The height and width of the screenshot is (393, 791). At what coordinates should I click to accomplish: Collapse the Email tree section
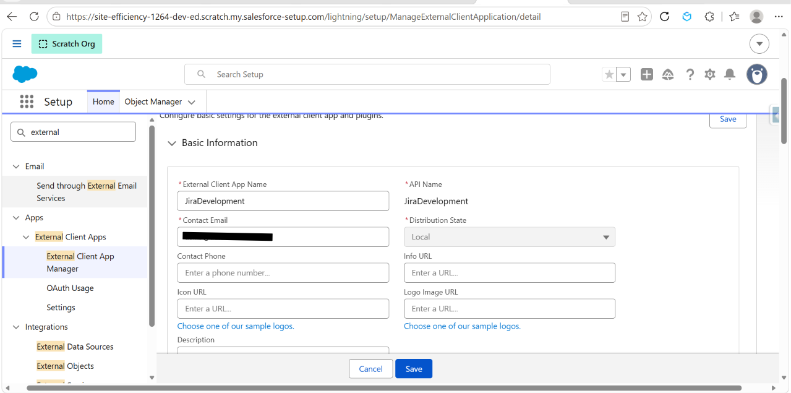pos(16,166)
